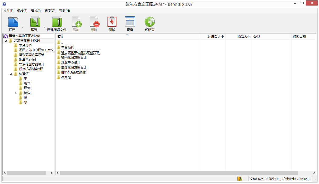
Task: Click the 查看 (View) toolbar icon
Action: [130, 22]
